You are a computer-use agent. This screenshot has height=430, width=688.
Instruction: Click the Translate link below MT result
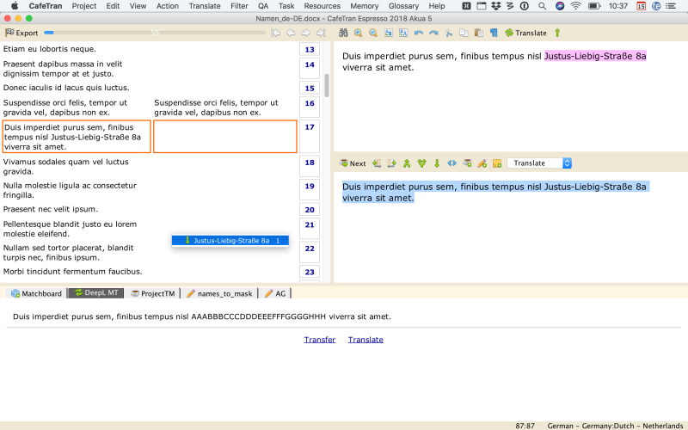pyautogui.click(x=365, y=340)
